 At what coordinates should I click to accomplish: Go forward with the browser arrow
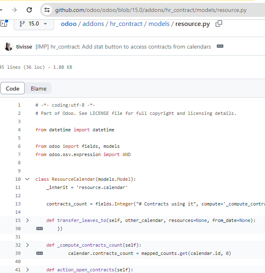(x=14, y=10)
